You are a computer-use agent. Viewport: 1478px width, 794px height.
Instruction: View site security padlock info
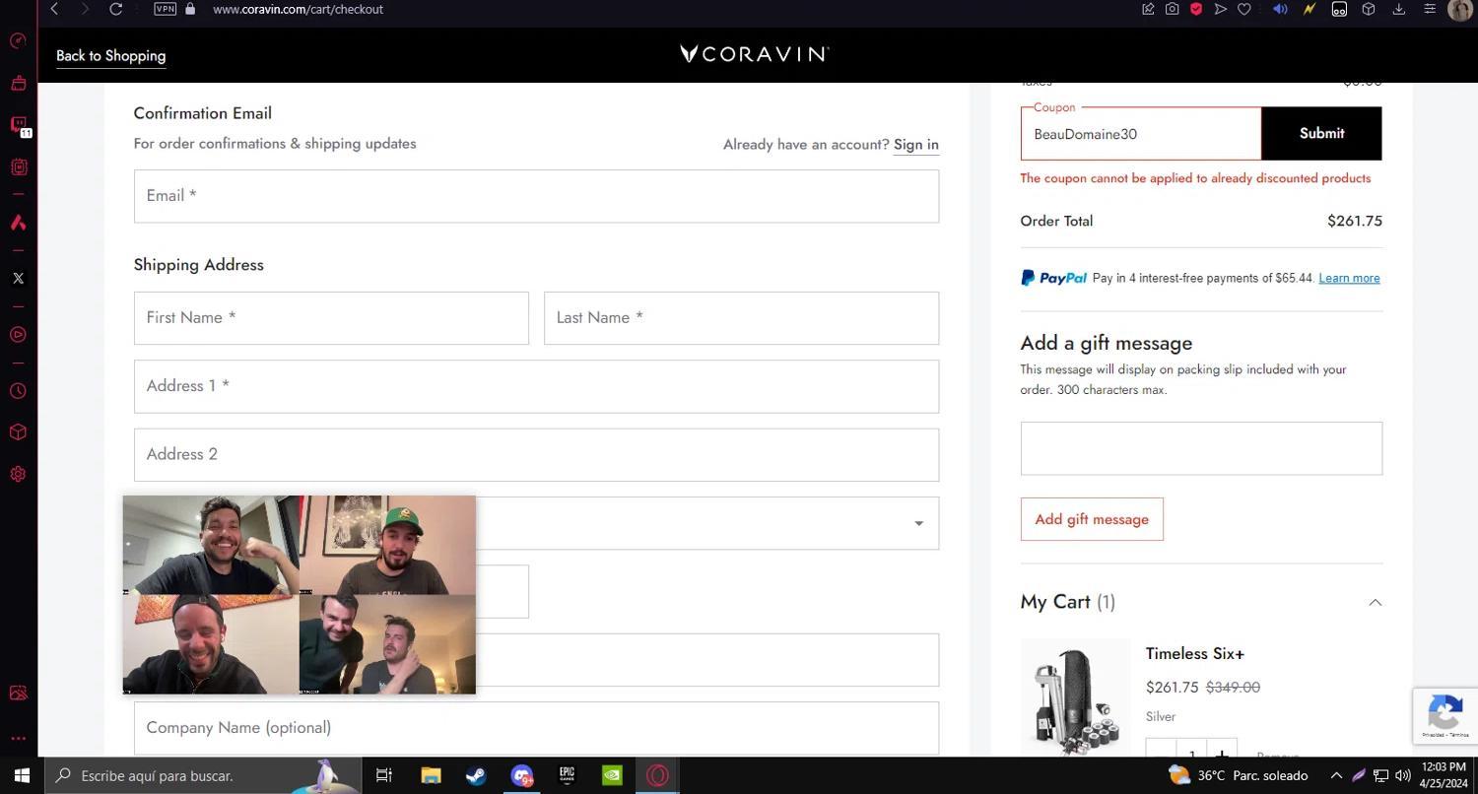[190, 9]
